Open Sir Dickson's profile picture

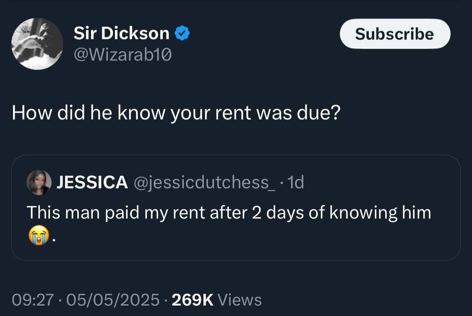pyautogui.click(x=37, y=44)
